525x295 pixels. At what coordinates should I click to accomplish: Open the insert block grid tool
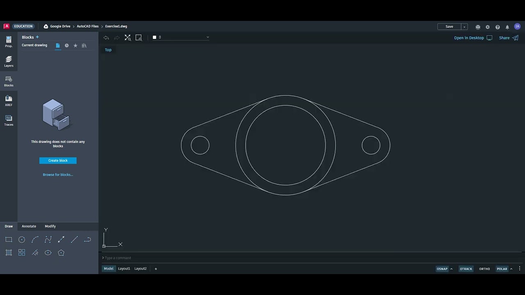pyautogui.click(x=22, y=253)
